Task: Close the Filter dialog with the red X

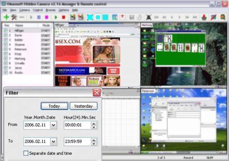Action: click(x=97, y=93)
